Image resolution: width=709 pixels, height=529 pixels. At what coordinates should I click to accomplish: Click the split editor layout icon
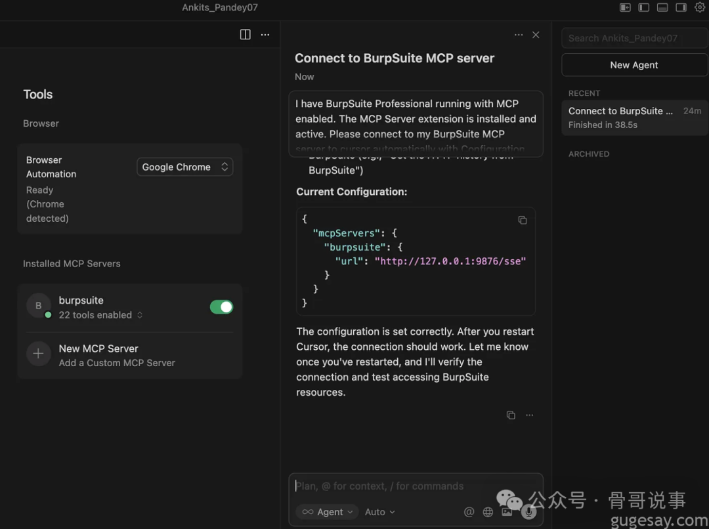pyautogui.click(x=245, y=35)
